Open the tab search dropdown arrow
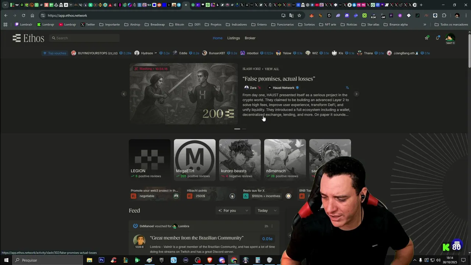This screenshot has height=265, width=471. pyautogui.click(x=5, y=5)
